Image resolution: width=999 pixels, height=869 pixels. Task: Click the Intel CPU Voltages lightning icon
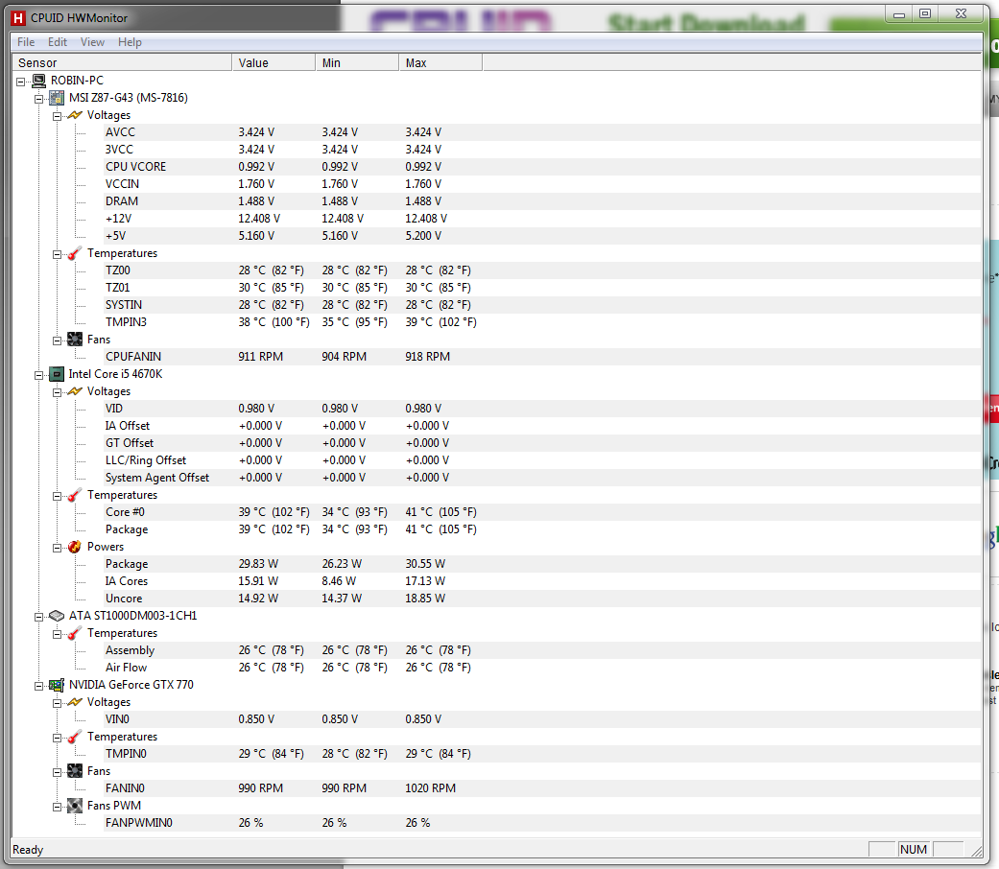click(75, 391)
